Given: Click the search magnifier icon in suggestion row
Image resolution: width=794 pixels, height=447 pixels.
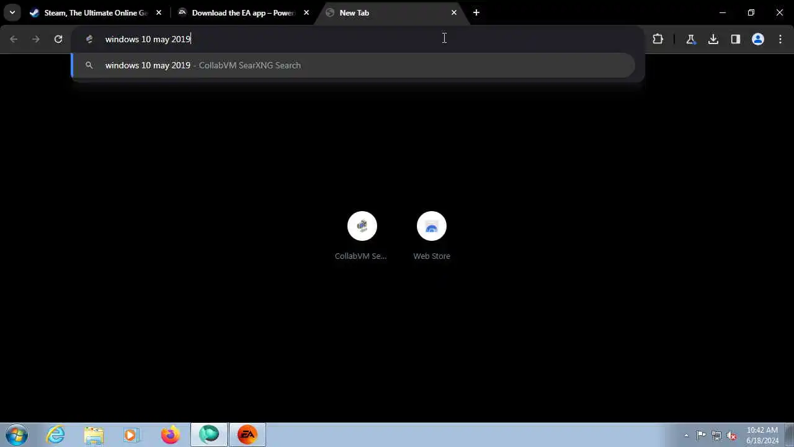Looking at the screenshot, I should point(89,65).
